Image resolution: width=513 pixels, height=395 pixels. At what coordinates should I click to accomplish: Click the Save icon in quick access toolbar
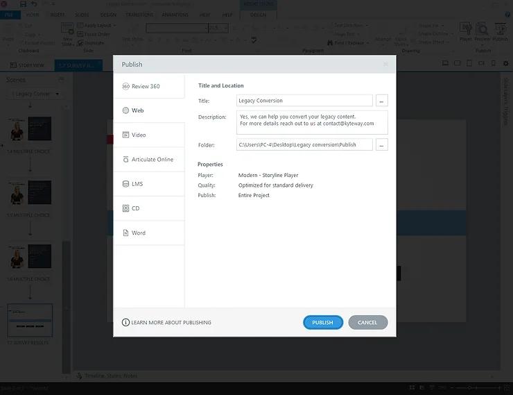(23, 4)
